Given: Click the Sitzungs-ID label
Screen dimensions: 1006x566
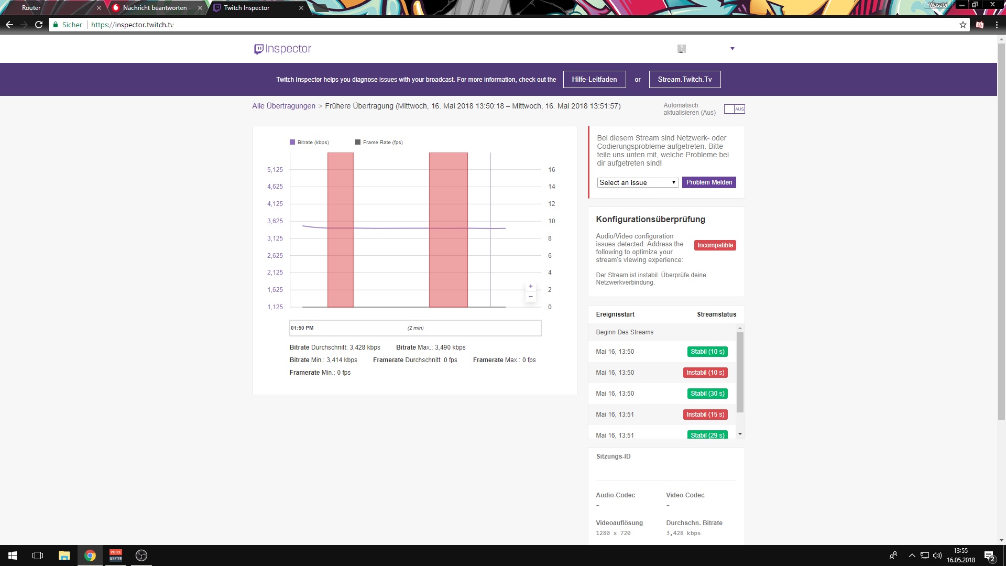Looking at the screenshot, I should (613, 456).
